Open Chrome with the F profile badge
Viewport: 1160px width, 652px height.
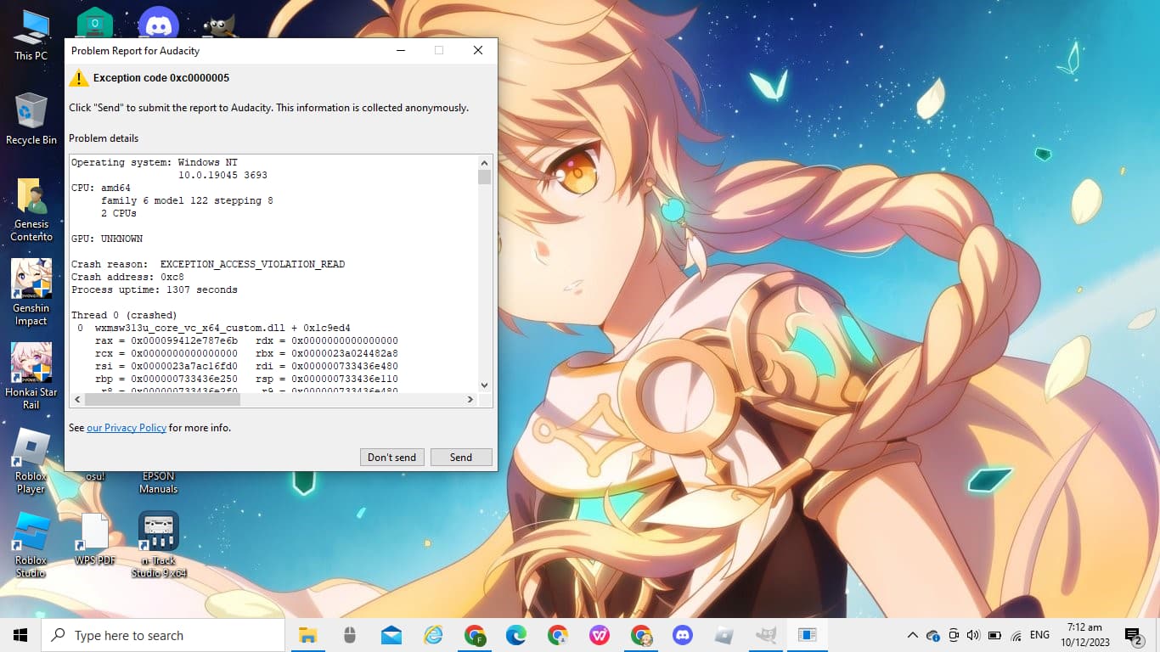[475, 635]
